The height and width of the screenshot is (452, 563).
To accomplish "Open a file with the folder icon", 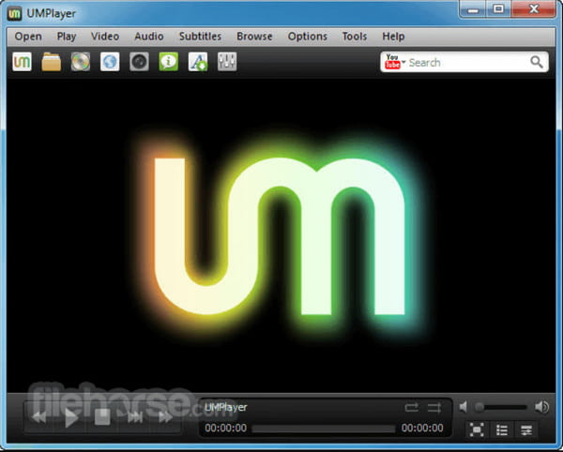I will [52, 62].
